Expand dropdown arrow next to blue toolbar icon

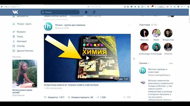coord(145,7)
